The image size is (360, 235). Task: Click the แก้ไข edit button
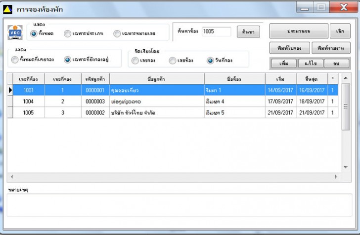point(311,64)
